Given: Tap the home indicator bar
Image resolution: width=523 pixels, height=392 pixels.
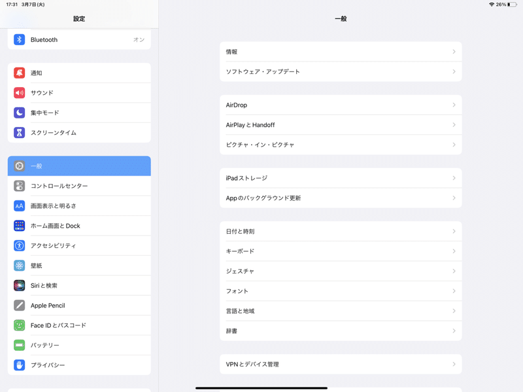Looking at the screenshot, I should (x=261, y=388).
